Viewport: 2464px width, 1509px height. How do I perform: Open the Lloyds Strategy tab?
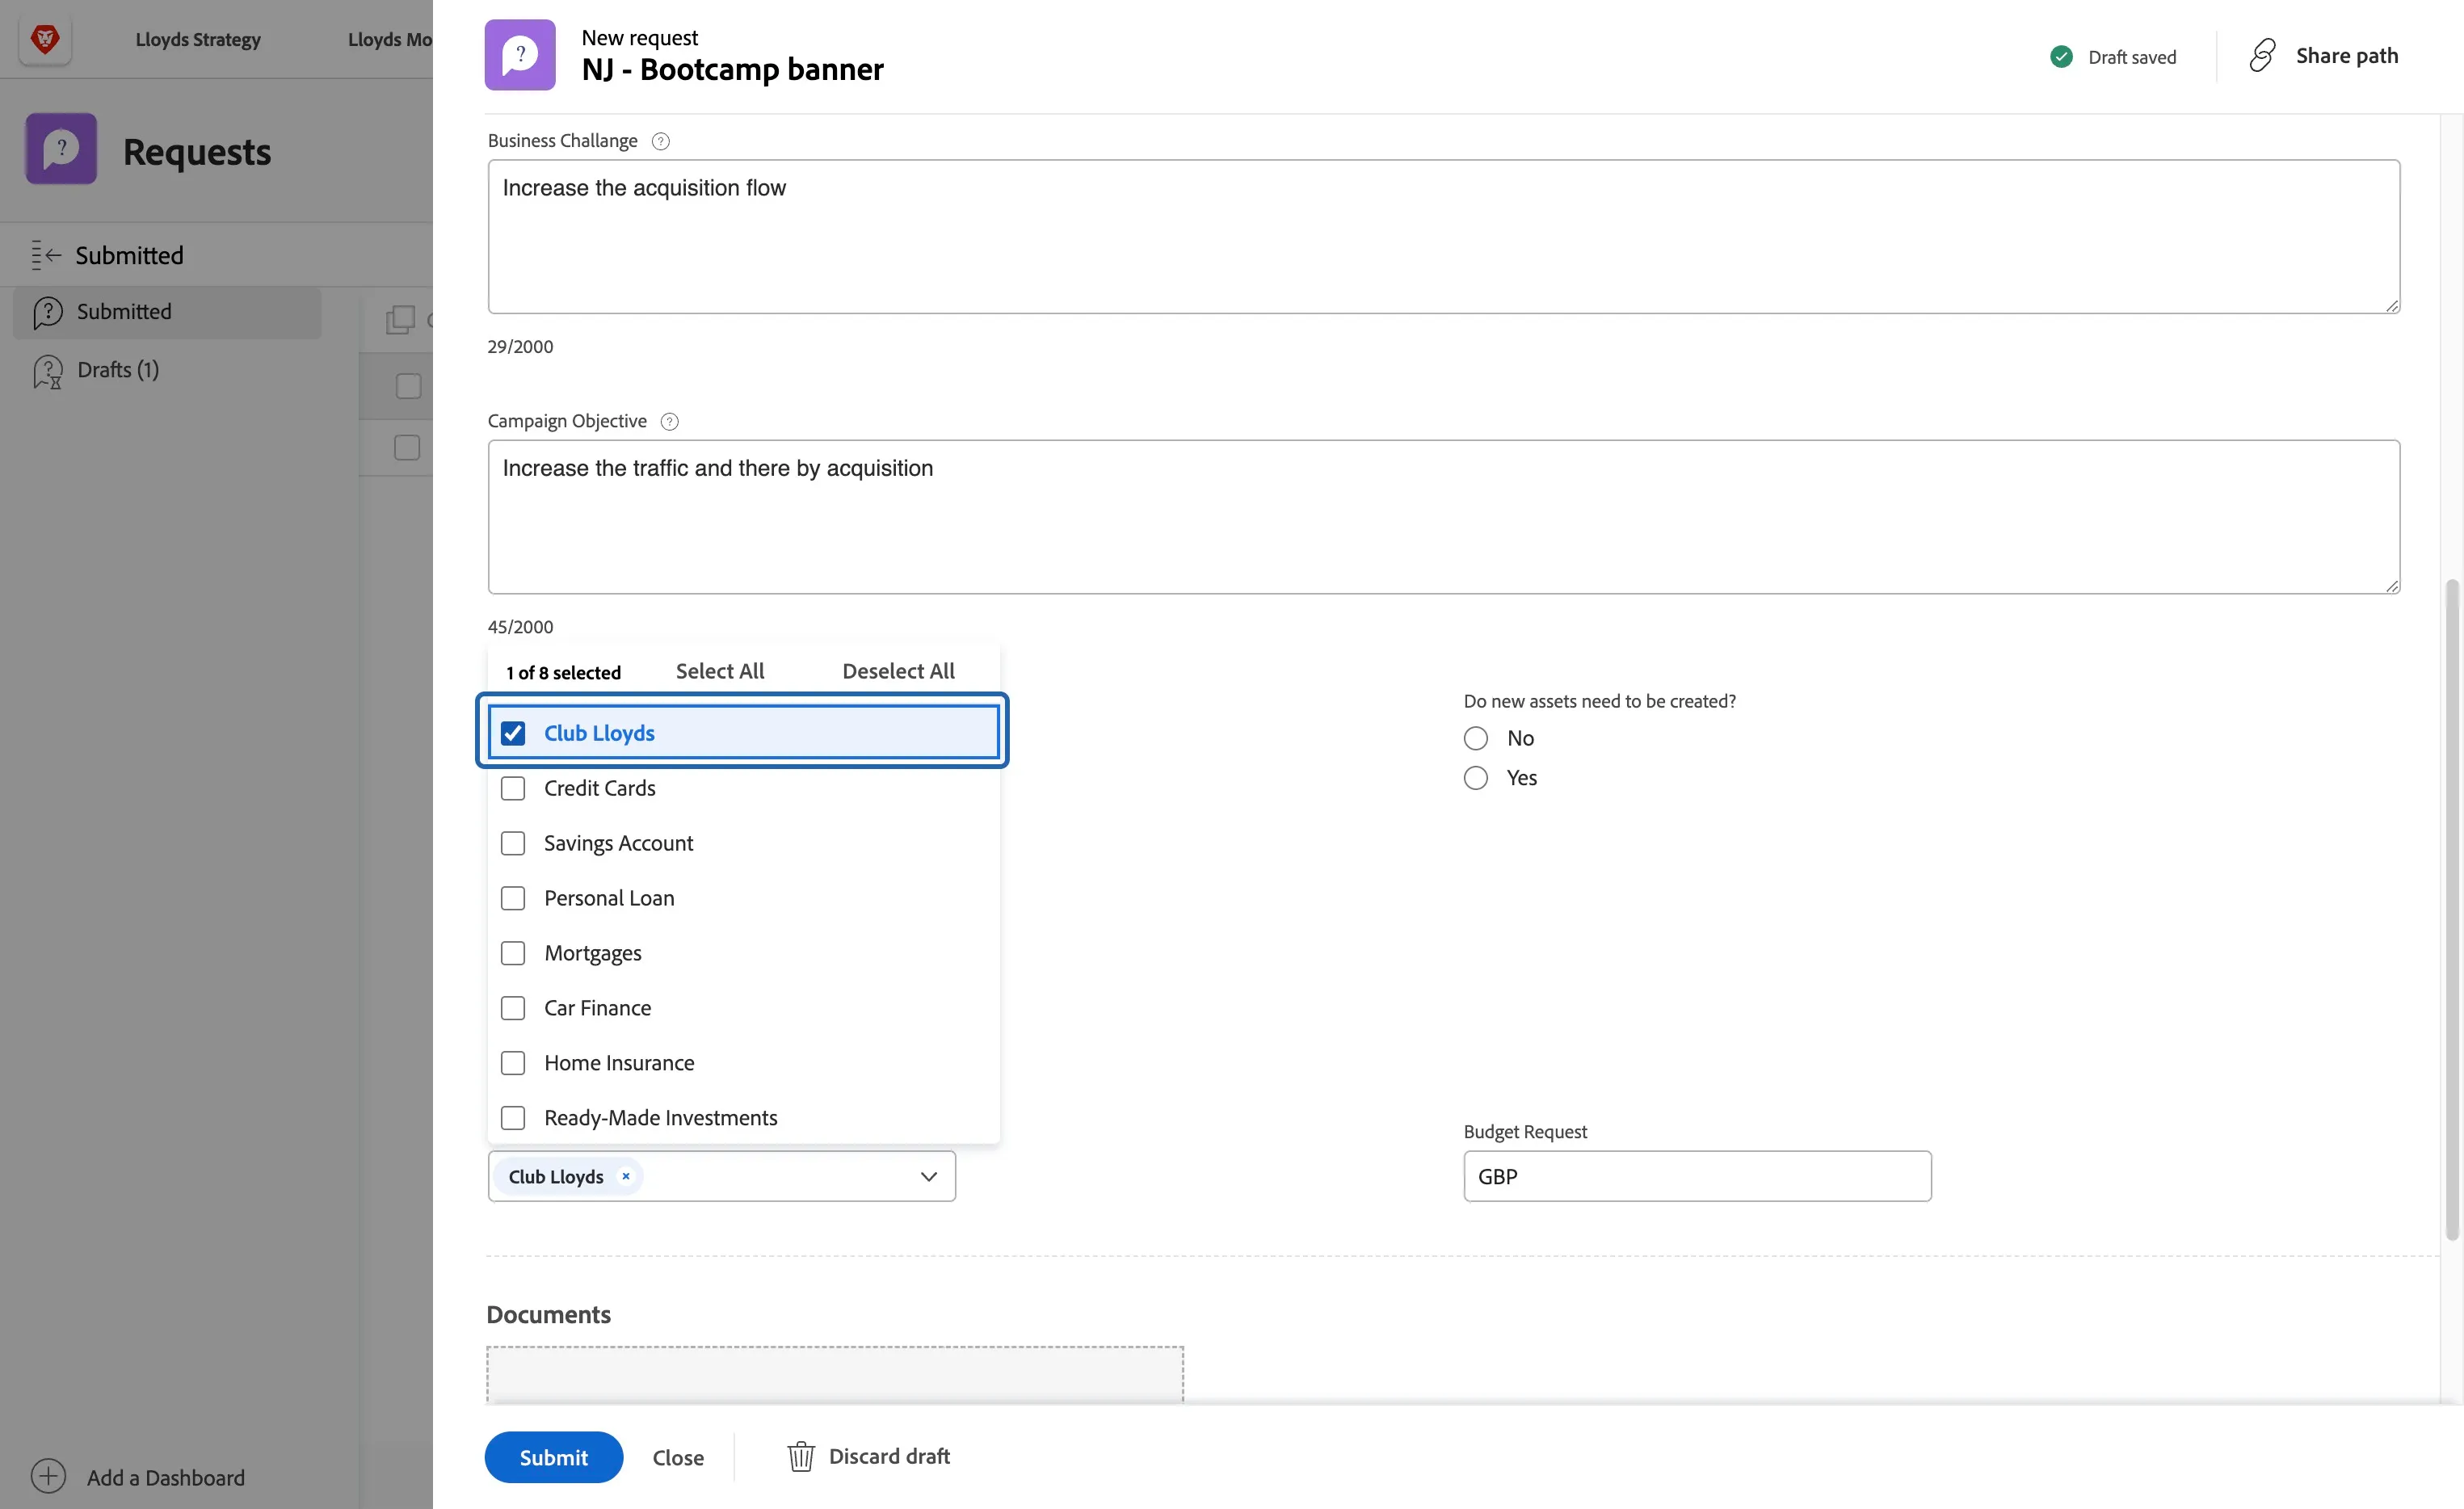pos(198,39)
